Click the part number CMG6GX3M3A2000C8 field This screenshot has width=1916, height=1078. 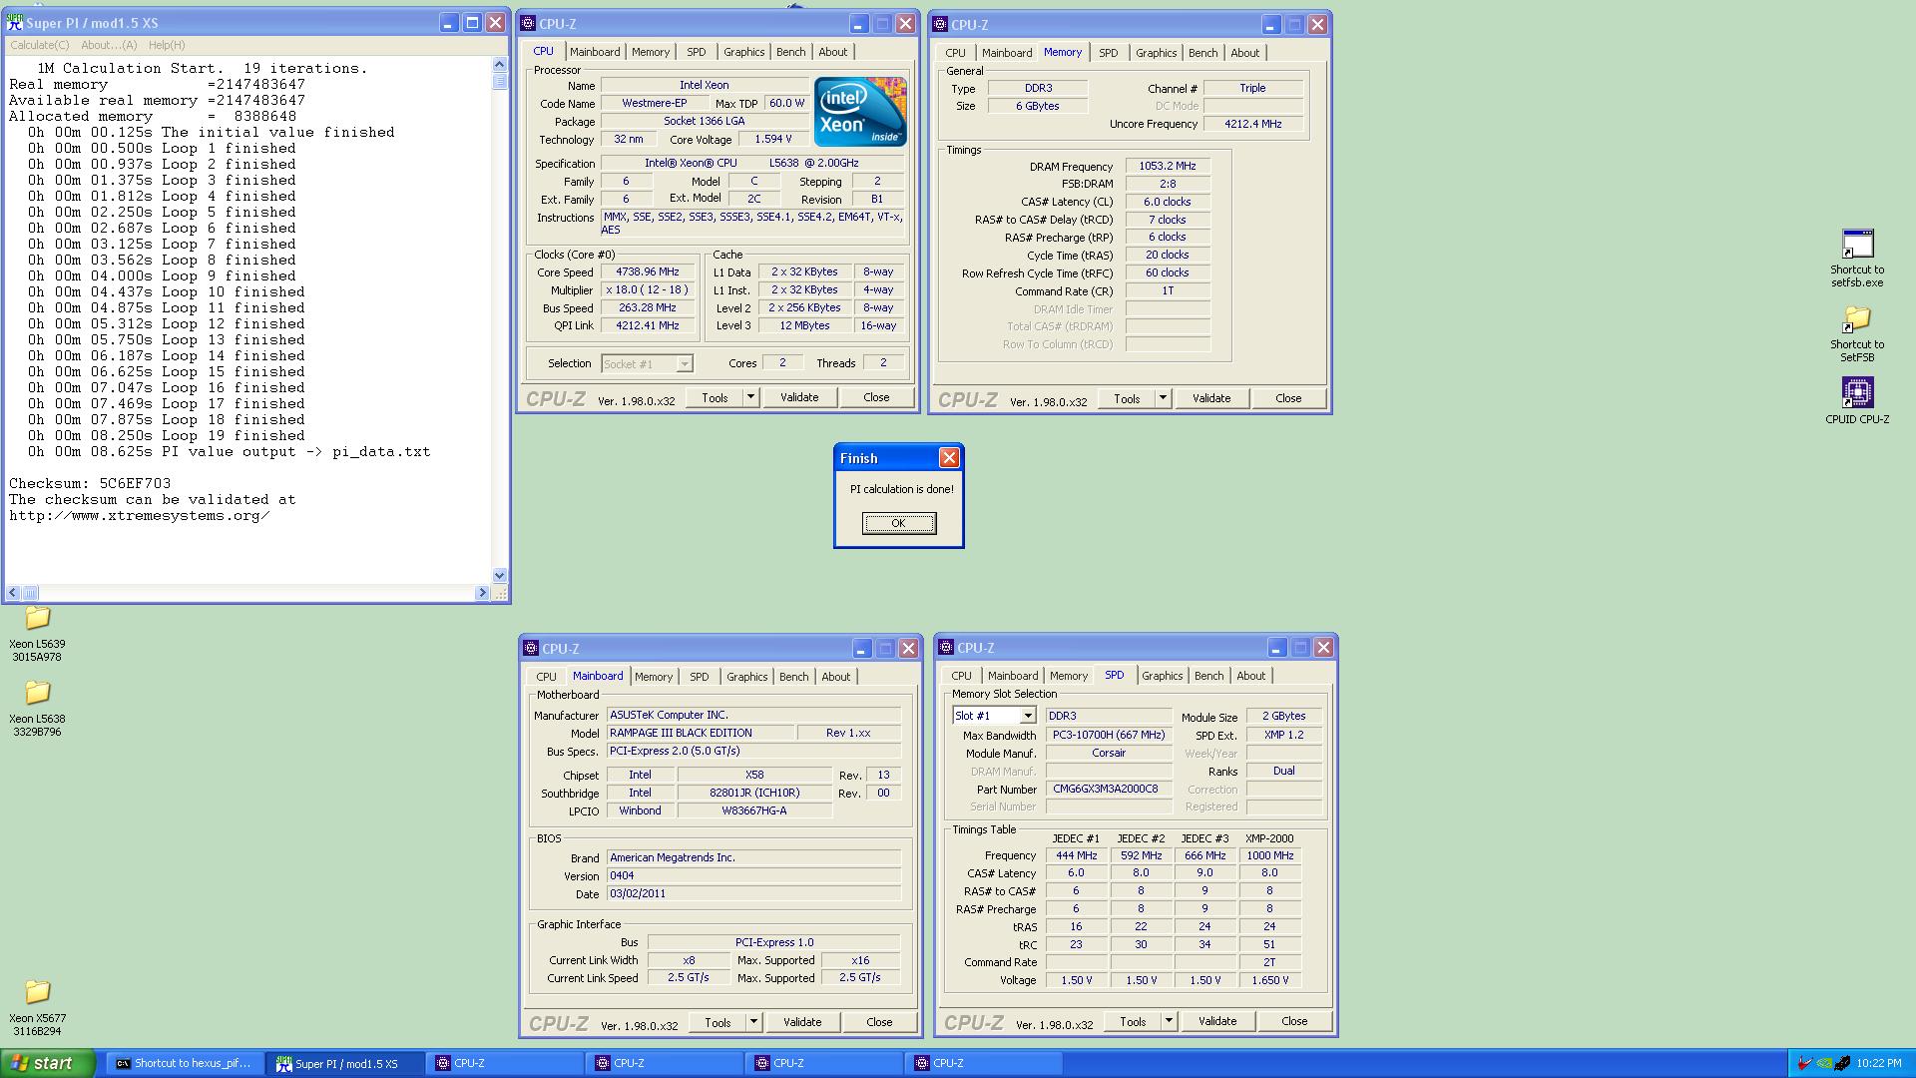tap(1108, 789)
